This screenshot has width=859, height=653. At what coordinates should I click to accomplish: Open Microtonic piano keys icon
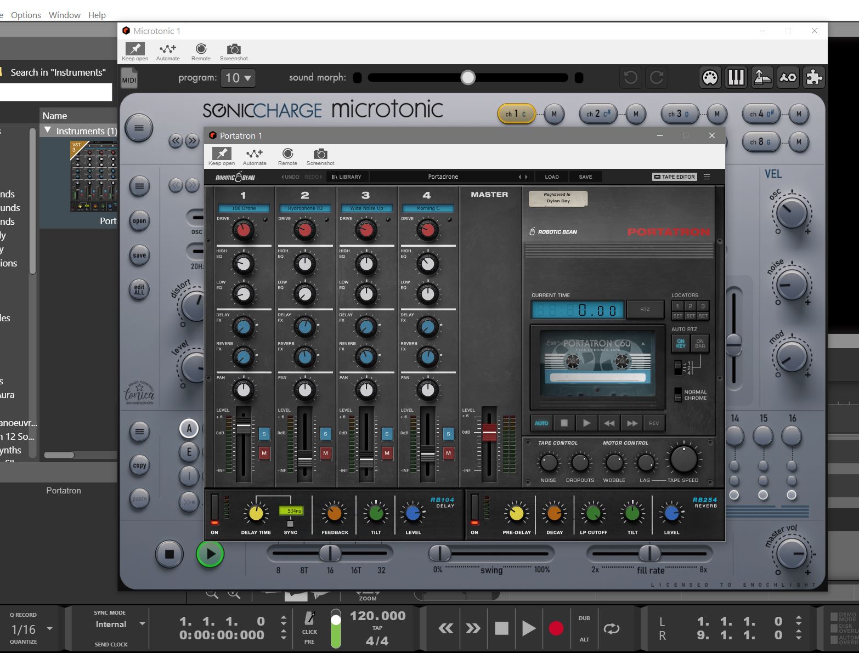click(x=736, y=78)
